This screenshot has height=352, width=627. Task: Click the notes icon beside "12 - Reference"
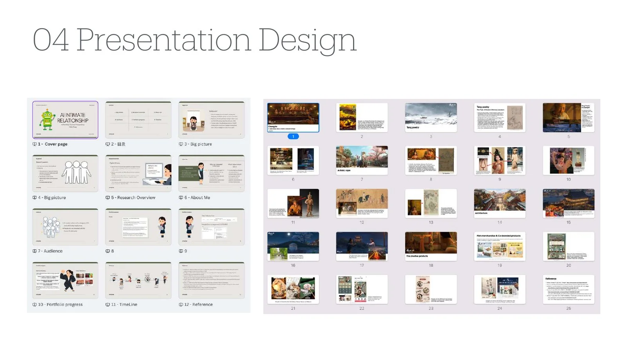point(181,305)
